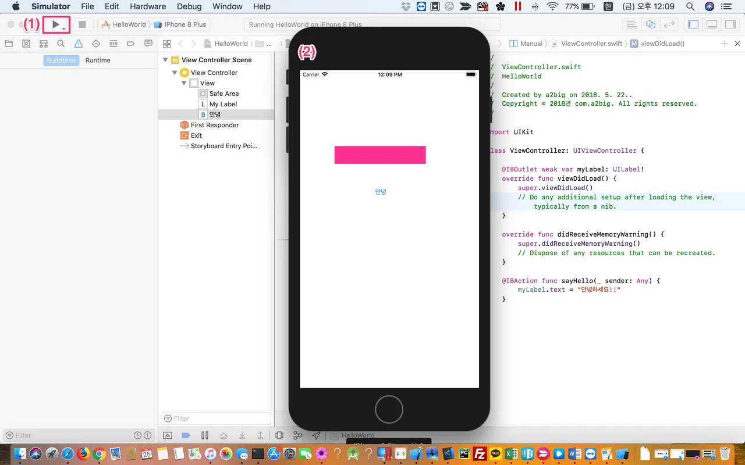Open viewDidLoad() method jump bar
Screen dimensions: 745x465
[x=658, y=44]
